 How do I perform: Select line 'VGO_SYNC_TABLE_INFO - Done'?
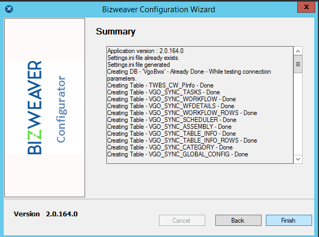171,134
